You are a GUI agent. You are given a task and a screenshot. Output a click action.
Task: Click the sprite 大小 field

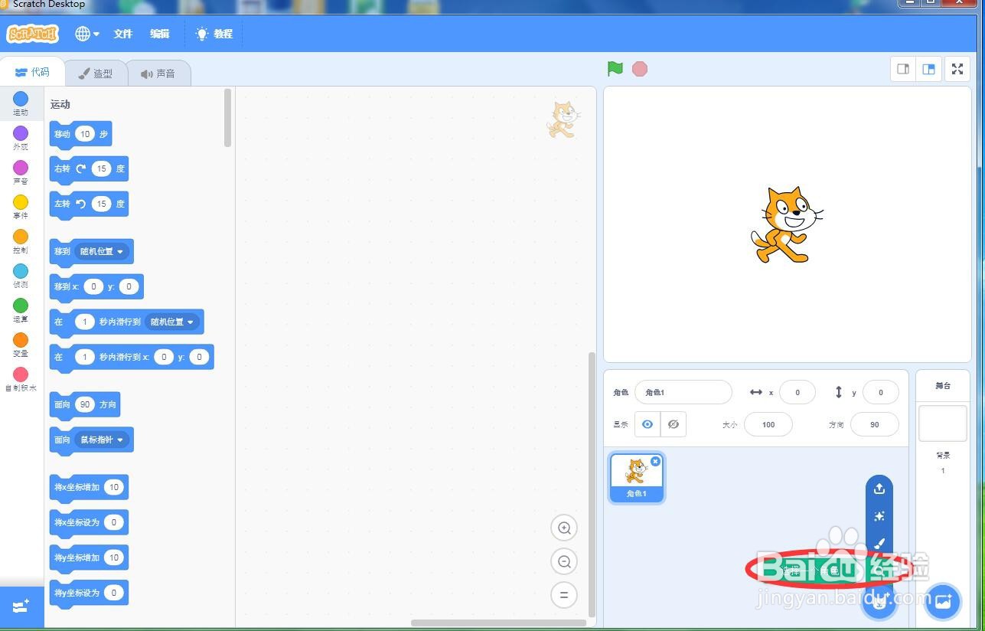(x=768, y=424)
